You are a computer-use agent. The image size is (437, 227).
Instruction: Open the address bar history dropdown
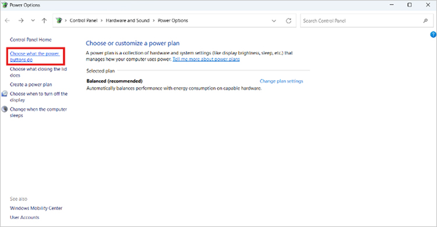tap(274, 21)
